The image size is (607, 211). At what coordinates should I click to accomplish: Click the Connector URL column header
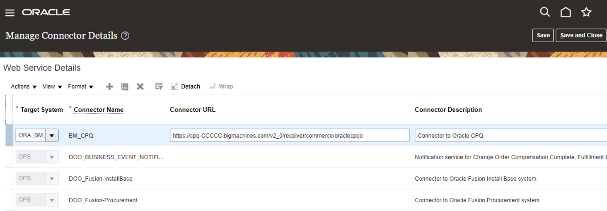coord(193,110)
